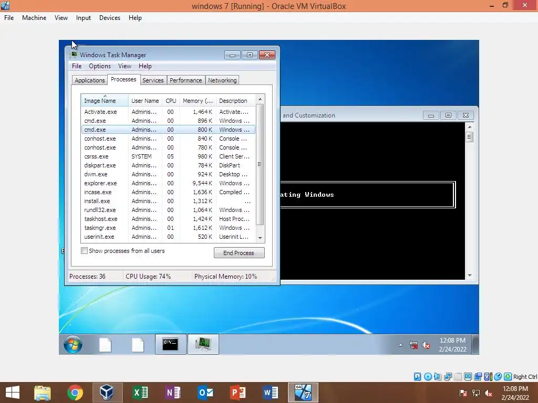The image size is (538, 403).
Task: Open Task Manager File menu
Action: (x=77, y=66)
